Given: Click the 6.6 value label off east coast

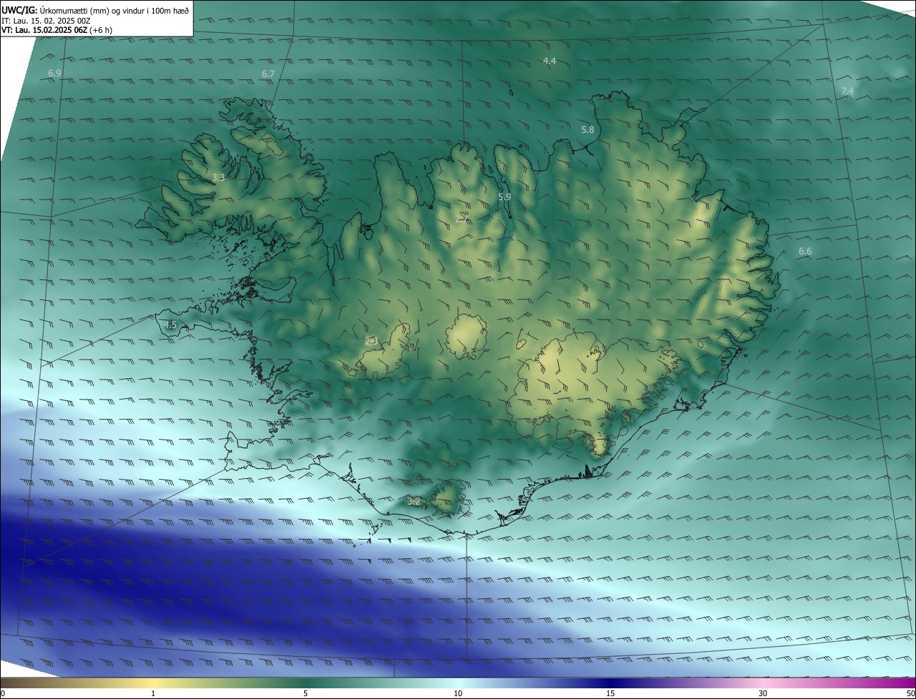Looking at the screenshot, I should tap(805, 251).
